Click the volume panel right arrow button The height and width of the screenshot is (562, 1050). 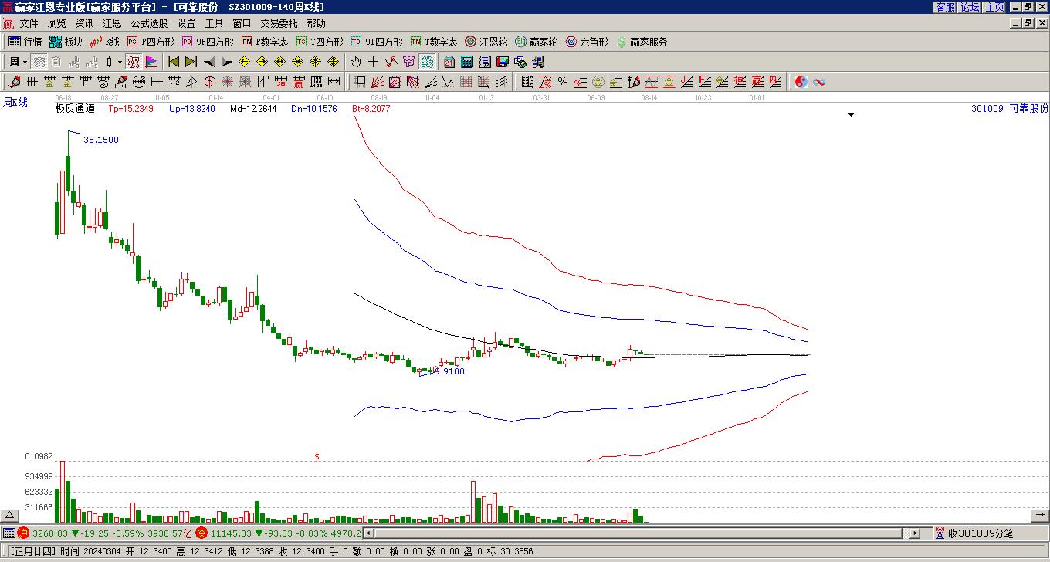click(1040, 516)
